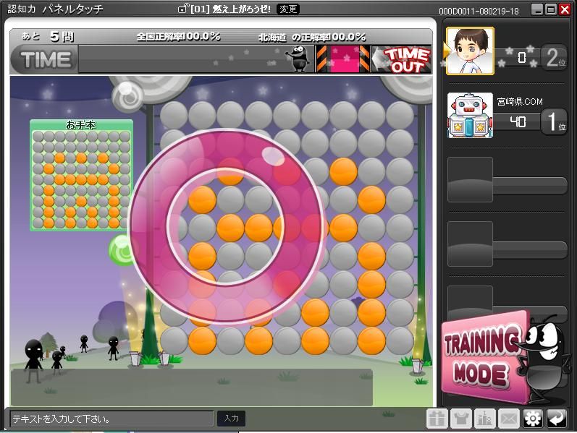577x433 pixels.
Task: Open the ranking podium icon
Action: pyautogui.click(x=485, y=419)
